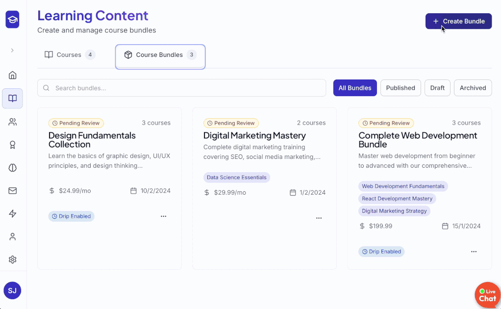Image resolution: width=501 pixels, height=309 pixels.
Task: Select the Course Bundles tab
Action: pos(160,55)
